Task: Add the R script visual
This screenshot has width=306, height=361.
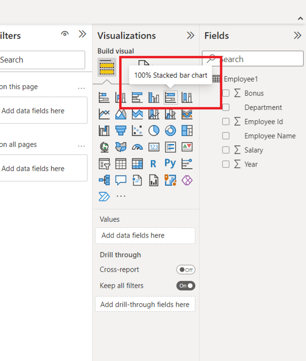Action: (153, 164)
